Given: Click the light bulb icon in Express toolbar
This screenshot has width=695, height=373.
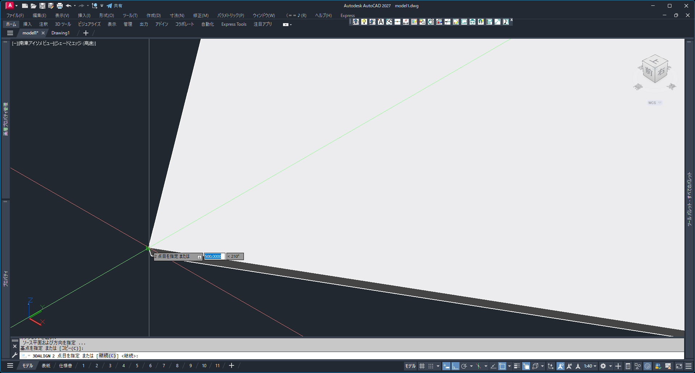Looking at the screenshot, I should coord(364,22).
